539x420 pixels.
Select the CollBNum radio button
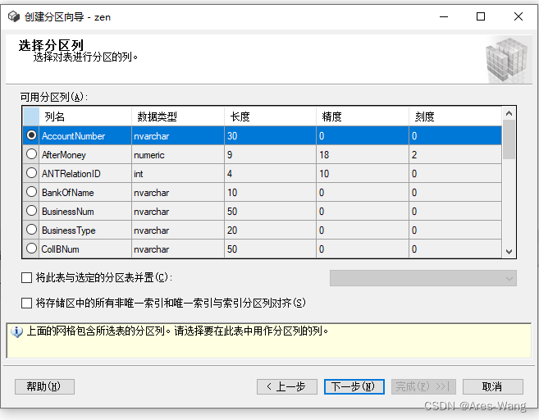31,249
